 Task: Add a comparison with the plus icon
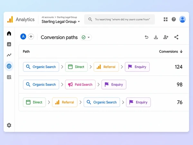pyautogui.click(x=31, y=37)
